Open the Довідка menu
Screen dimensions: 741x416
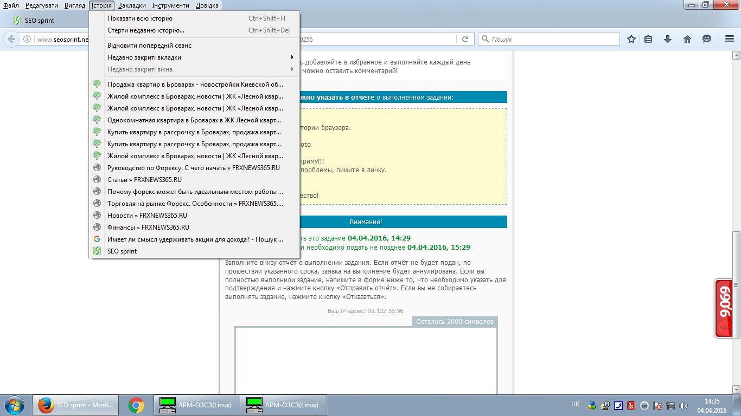click(x=207, y=5)
